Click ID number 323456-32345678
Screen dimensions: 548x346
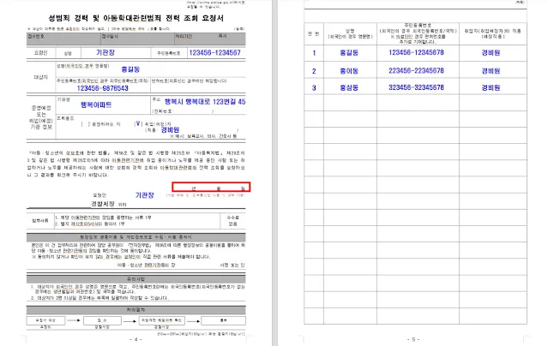click(x=416, y=87)
